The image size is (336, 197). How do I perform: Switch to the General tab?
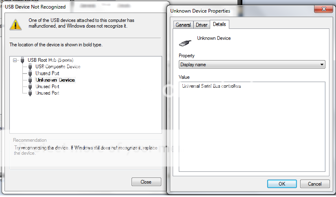(x=183, y=25)
